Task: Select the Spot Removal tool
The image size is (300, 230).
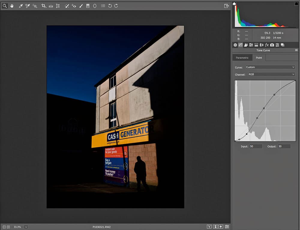Action: coord(67,6)
